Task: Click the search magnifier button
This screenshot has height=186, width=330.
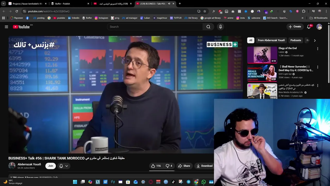Action: pyautogui.click(x=208, y=27)
